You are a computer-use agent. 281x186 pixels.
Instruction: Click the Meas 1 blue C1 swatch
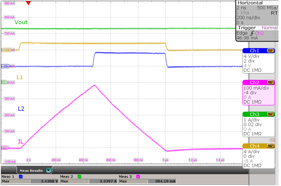[x=20, y=177]
